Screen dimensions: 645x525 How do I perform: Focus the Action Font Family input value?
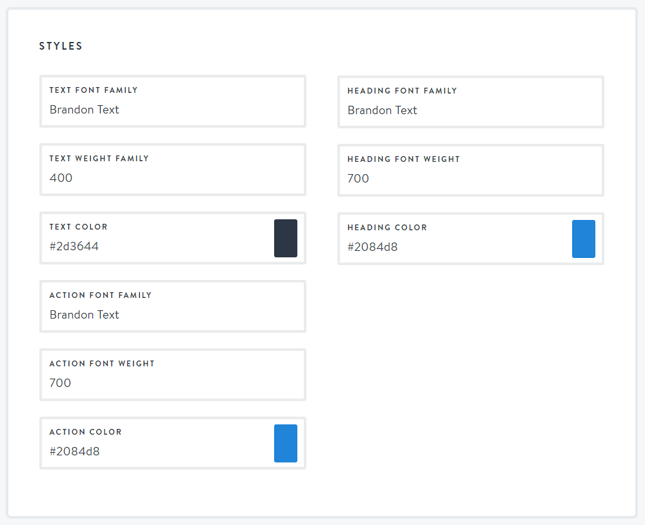(x=84, y=315)
